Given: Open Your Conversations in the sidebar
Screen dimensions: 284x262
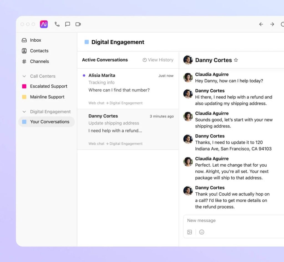Looking at the screenshot, I should coord(50,122).
